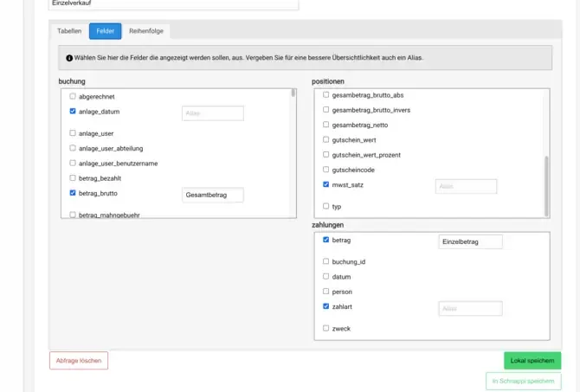Enable the gesambetrag_brutto_invers checkbox
The image size is (580, 392).
[x=325, y=109]
